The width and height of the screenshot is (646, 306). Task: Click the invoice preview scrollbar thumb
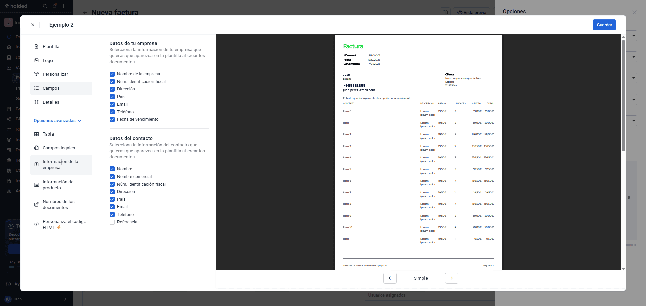point(623,96)
